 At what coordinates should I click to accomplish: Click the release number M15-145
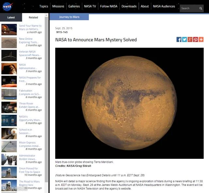tap(62, 32)
